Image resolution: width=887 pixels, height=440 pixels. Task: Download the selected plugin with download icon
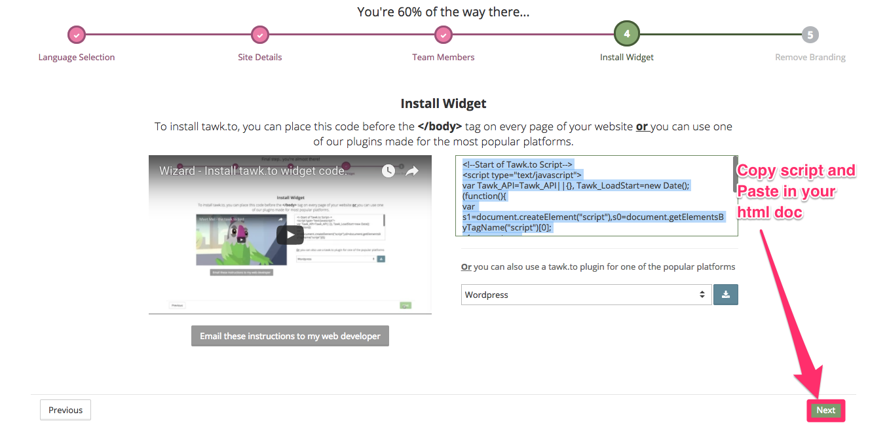(726, 295)
